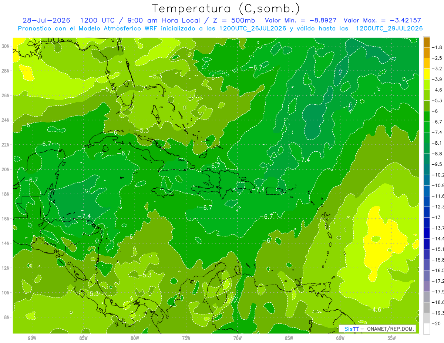
Task: Click 'Valor Max. = -3.42157' value
Action: (x=382, y=20)
